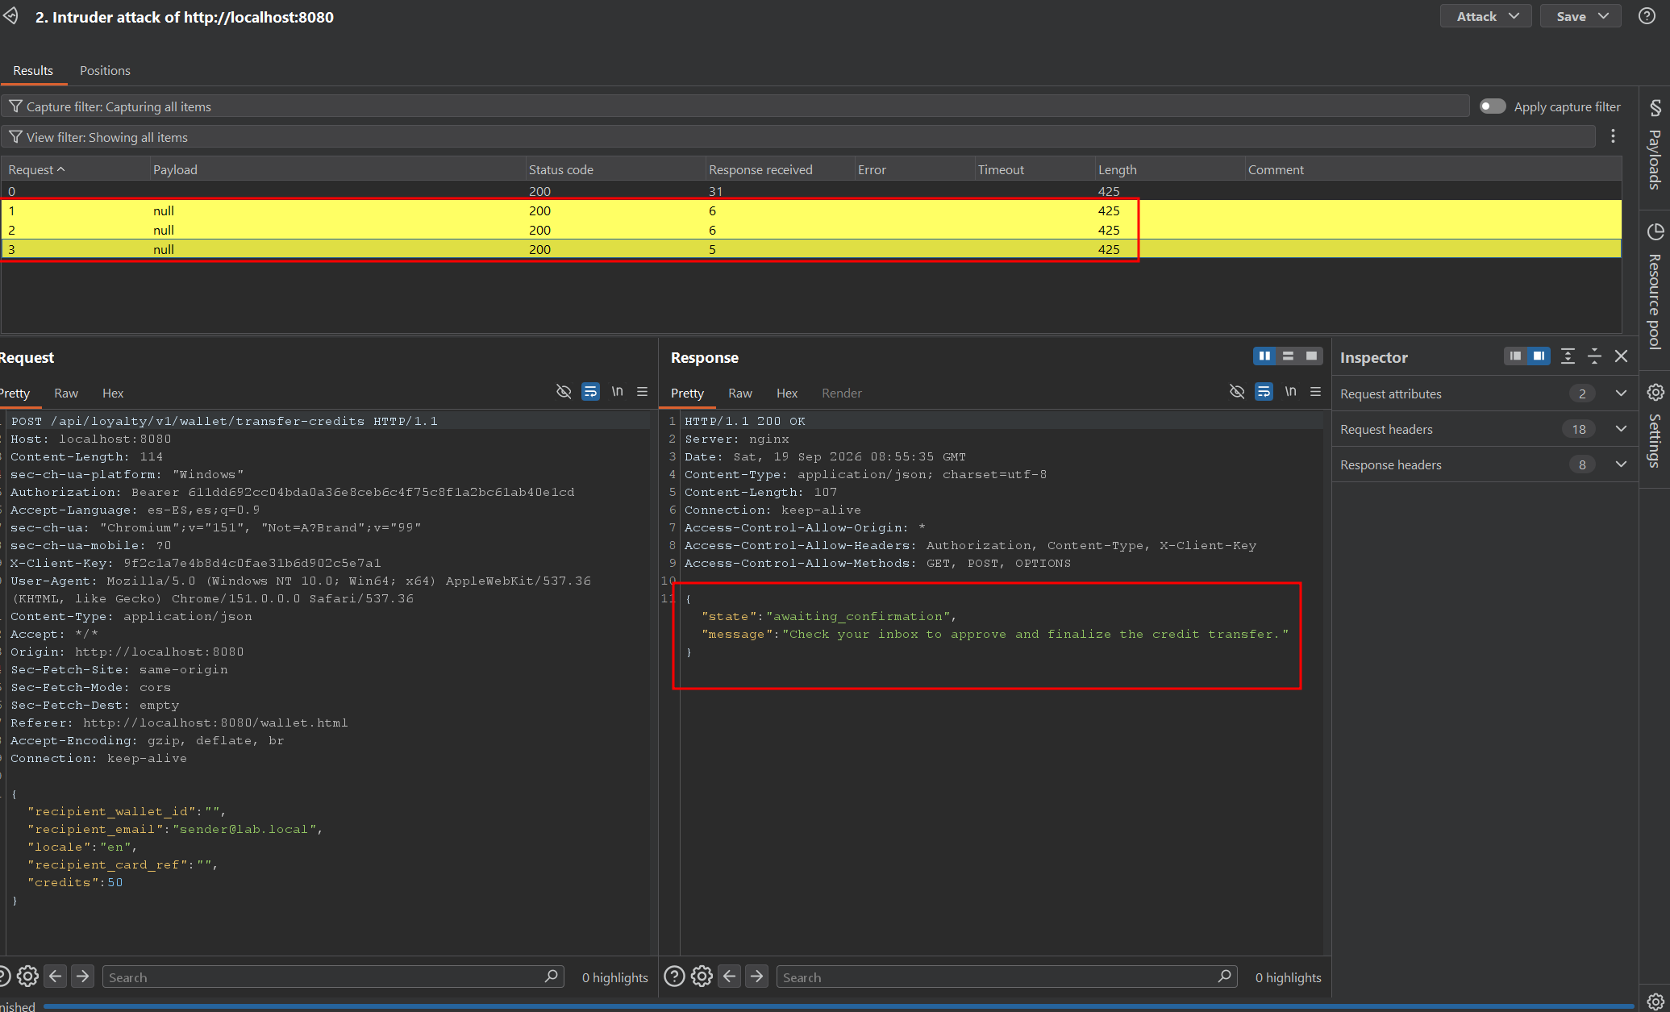Click the attack progress bar at bottom
Screen dimensions: 1670x1012
[839, 1006]
